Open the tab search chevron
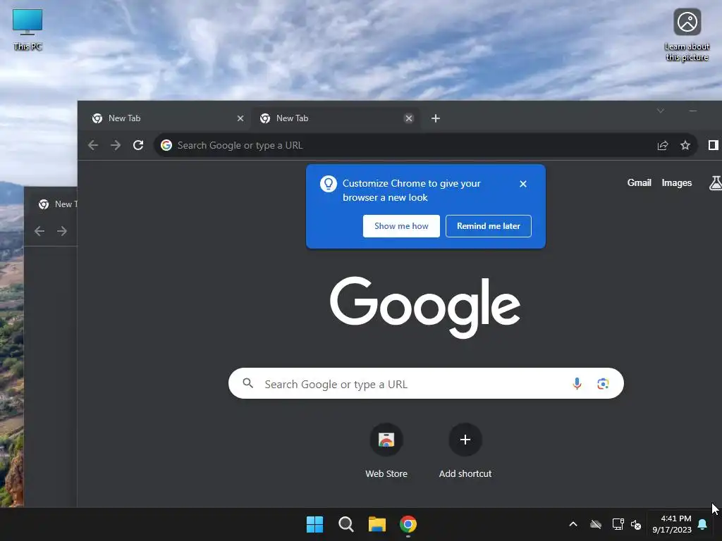Viewport: 722px width, 541px height. (x=660, y=111)
